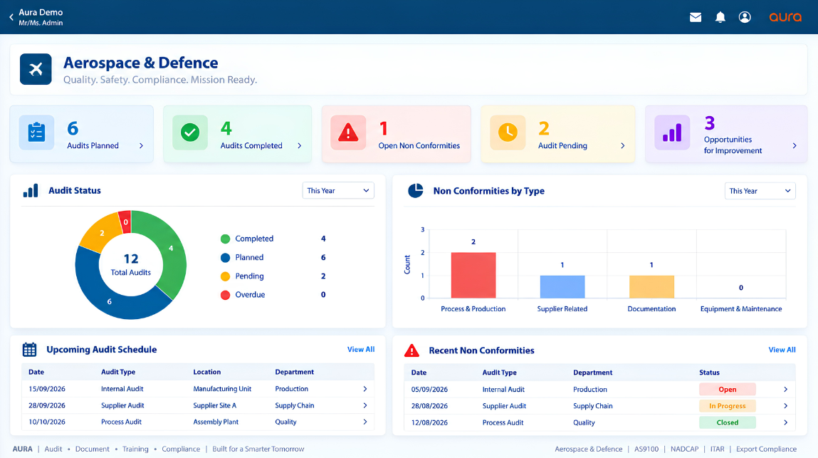Click the Open Non Conformities card label
This screenshot has width=818, height=458.
click(419, 146)
